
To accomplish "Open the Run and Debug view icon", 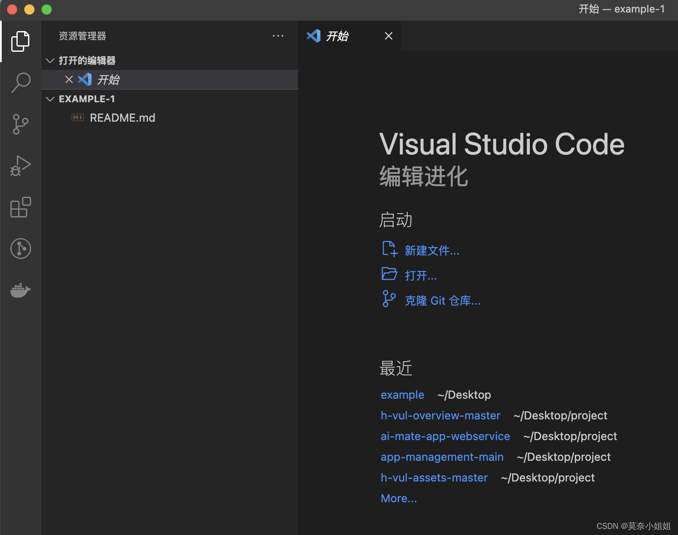I will click(20, 166).
